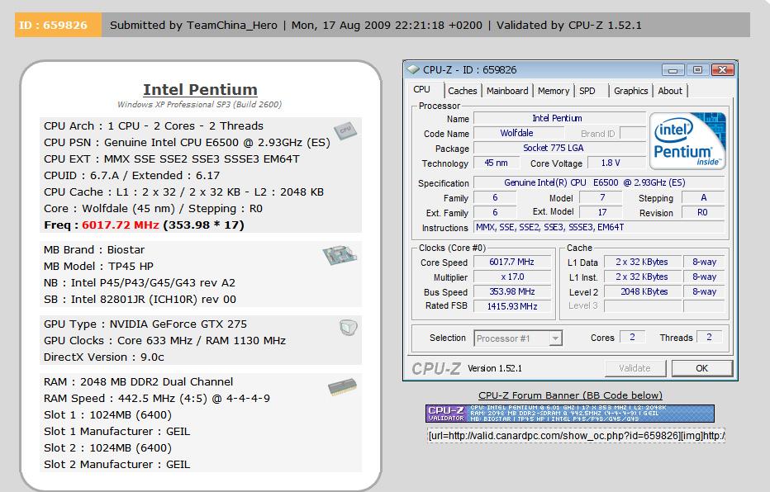The image size is (770, 492).
Task: Click the Cores count field showing 2
Action: 632,337
